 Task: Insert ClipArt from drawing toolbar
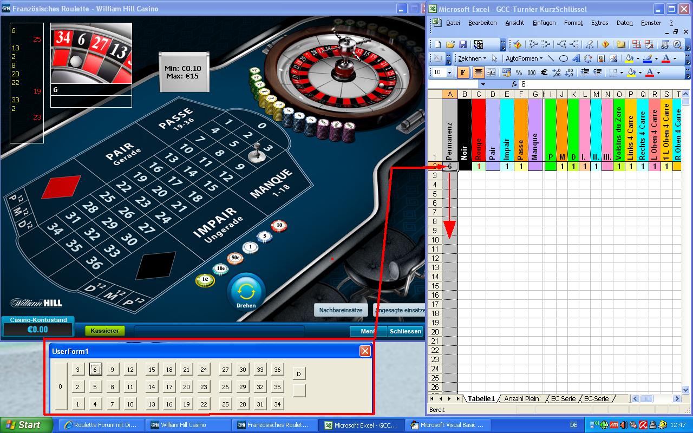click(x=601, y=58)
